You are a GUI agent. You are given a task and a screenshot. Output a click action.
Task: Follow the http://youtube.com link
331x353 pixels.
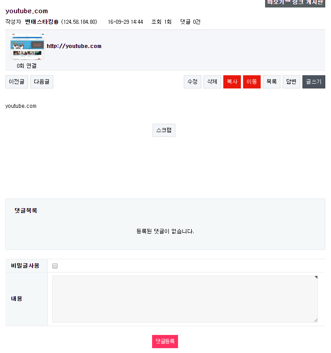tap(74, 46)
